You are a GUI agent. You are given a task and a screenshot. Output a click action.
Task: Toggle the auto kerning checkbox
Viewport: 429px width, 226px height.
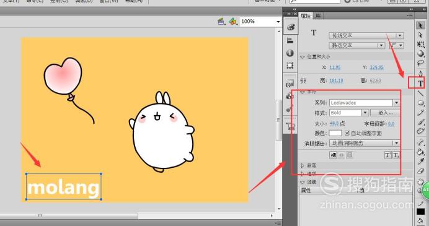coord(347,133)
